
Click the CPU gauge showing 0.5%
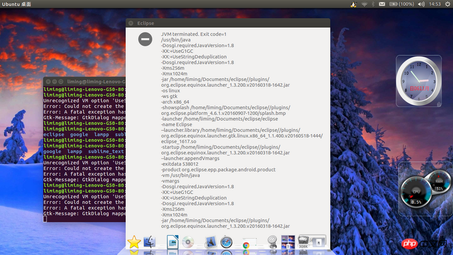(x=416, y=192)
